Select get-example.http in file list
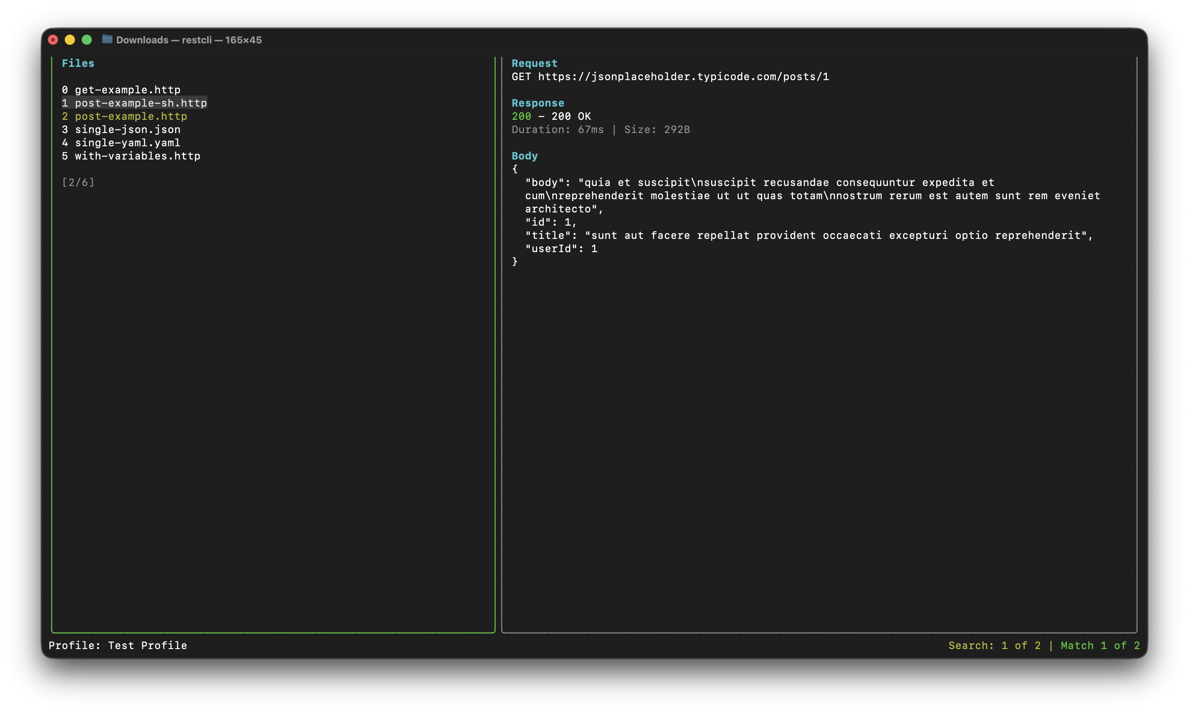1189x713 pixels. pos(127,90)
